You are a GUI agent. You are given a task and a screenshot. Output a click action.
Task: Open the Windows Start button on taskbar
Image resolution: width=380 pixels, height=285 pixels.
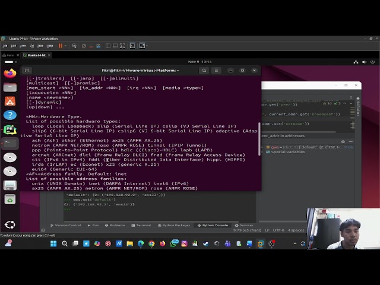click(53, 243)
